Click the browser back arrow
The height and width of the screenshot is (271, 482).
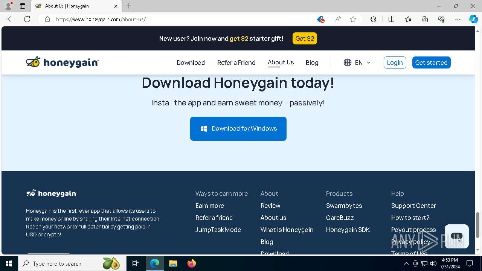coord(11,19)
